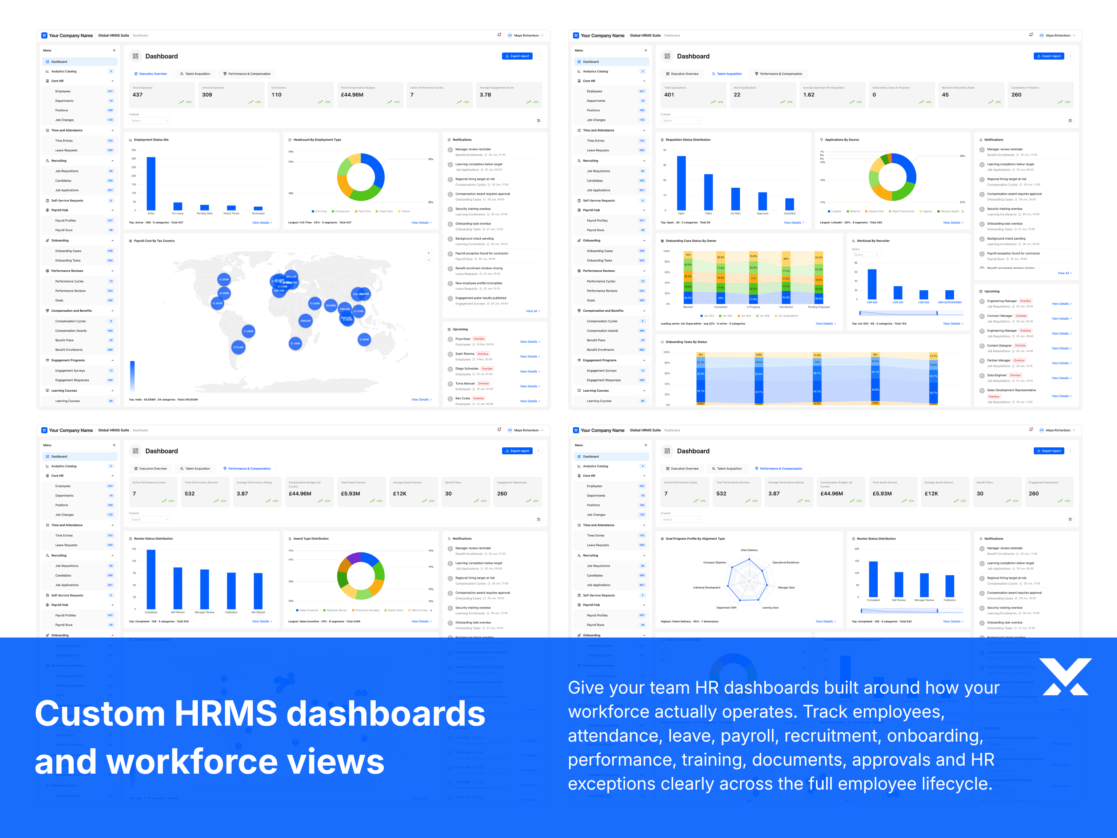
Task: Click the Priya Khan avatar icon in Upcoming
Action: point(451,339)
